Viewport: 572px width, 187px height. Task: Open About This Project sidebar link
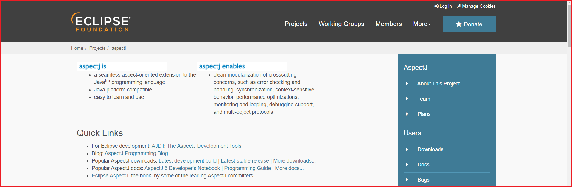pos(439,84)
